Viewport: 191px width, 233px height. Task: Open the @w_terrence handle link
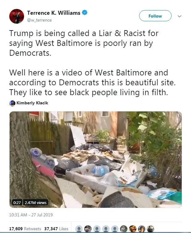click(39, 20)
